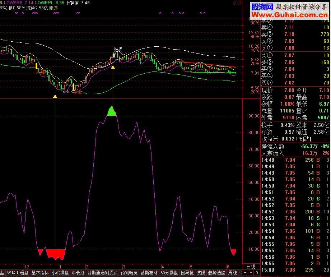Viewport: 331px width, 277px height.
Task: Click the 7.01 price axis label
Action: click(x=255, y=73)
